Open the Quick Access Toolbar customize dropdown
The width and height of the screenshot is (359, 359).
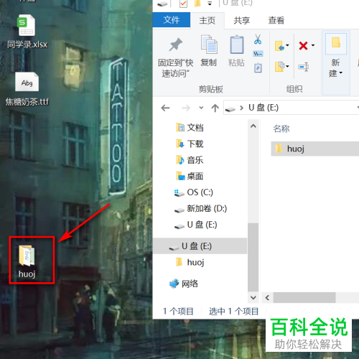tap(210, 4)
